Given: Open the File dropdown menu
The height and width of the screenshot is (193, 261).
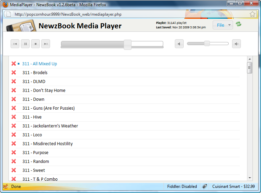Looking at the screenshot, I should tap(223, 25).
